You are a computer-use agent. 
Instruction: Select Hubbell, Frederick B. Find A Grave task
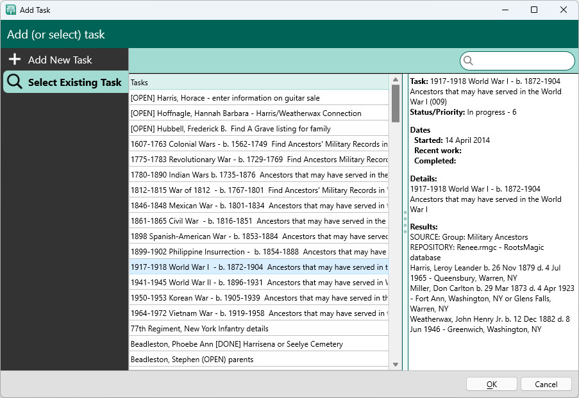point(259,128)
